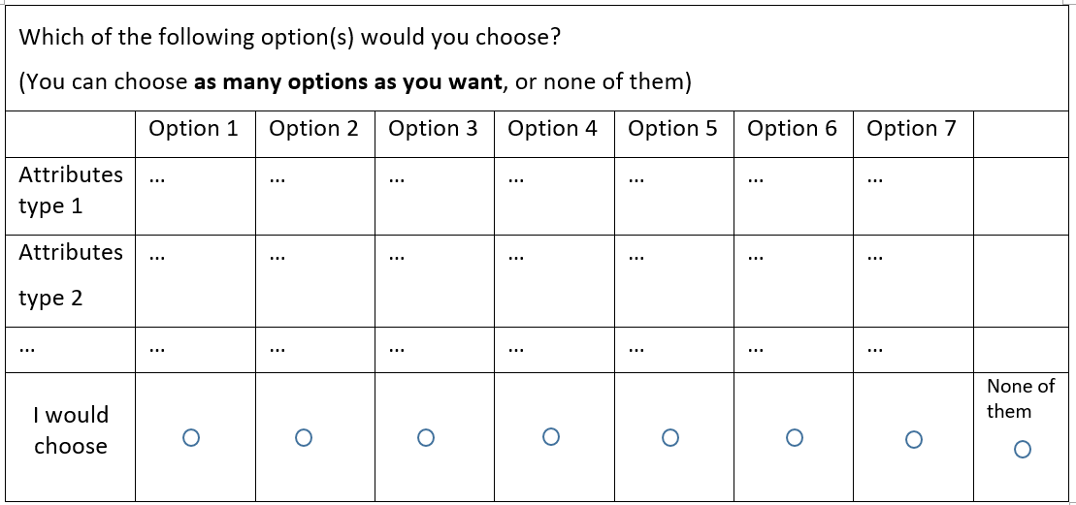Click the 'Attributes type 2' row label
1076x505 pixels.
click(x=71, y=274)
